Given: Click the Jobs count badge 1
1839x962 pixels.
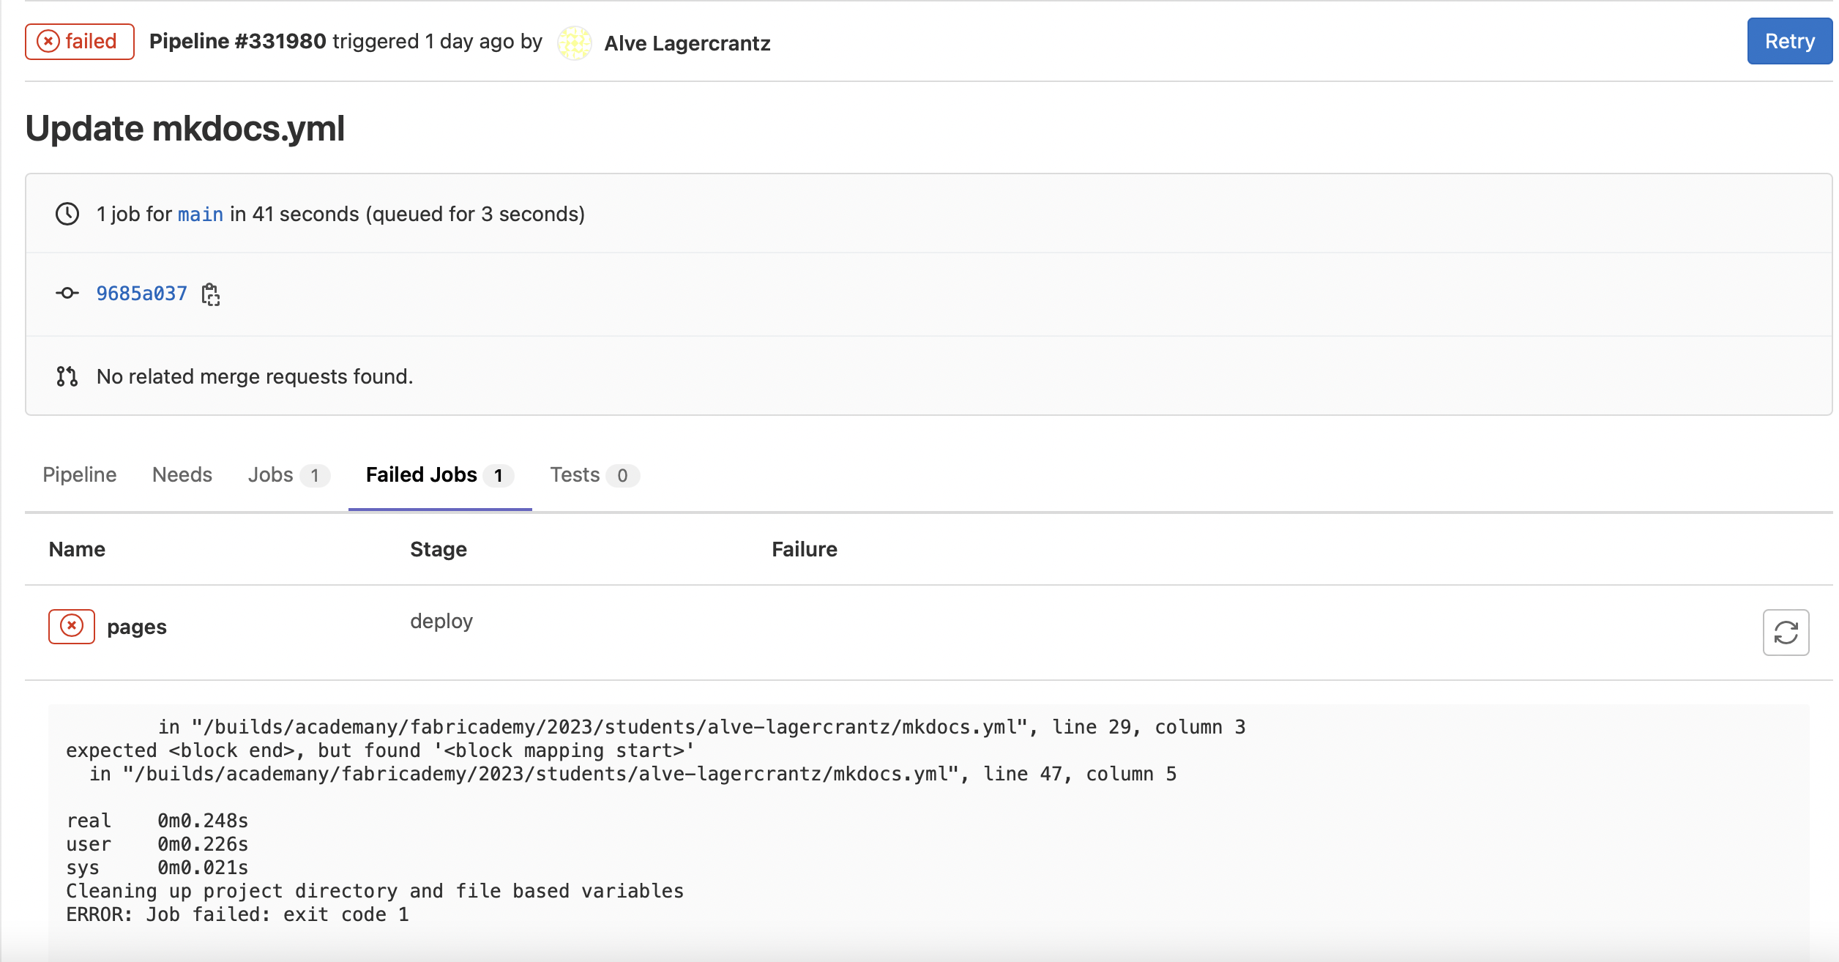Looking at the screenshot, I should point(315,476).
